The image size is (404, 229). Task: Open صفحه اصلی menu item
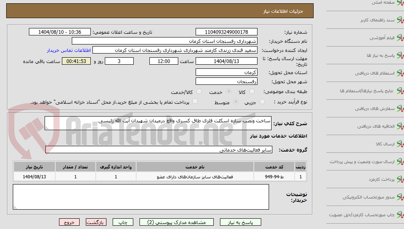coord(383,2)
